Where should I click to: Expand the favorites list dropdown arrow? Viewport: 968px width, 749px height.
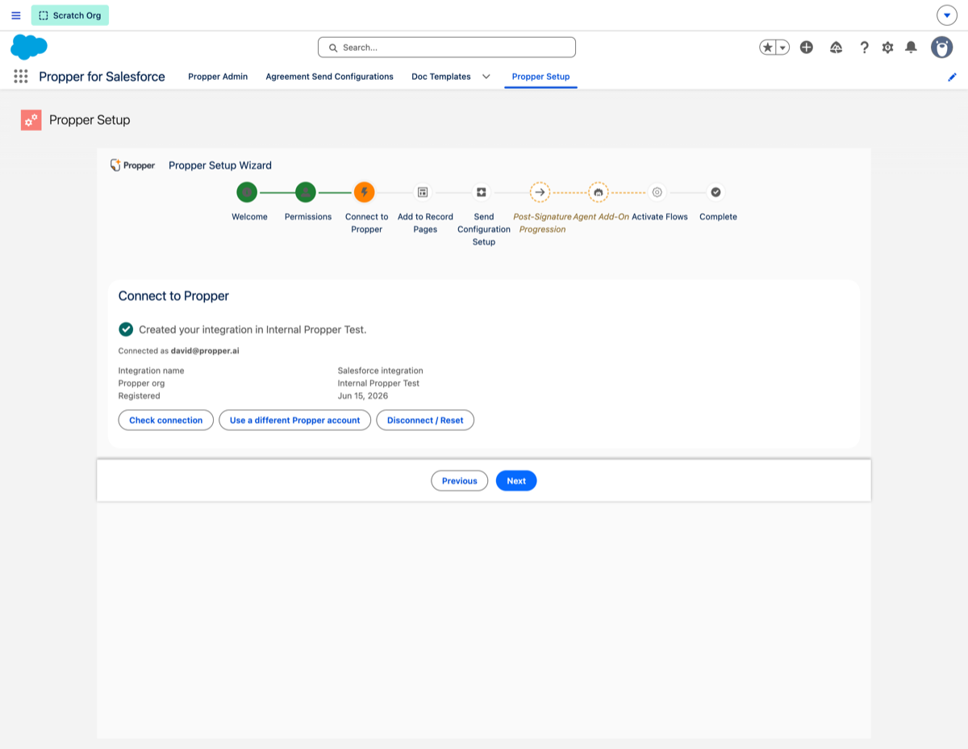coord(782,48)
